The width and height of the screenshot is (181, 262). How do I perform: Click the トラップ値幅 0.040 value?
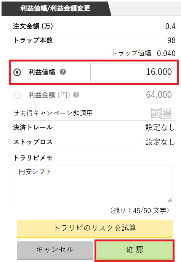pos(166,53)
